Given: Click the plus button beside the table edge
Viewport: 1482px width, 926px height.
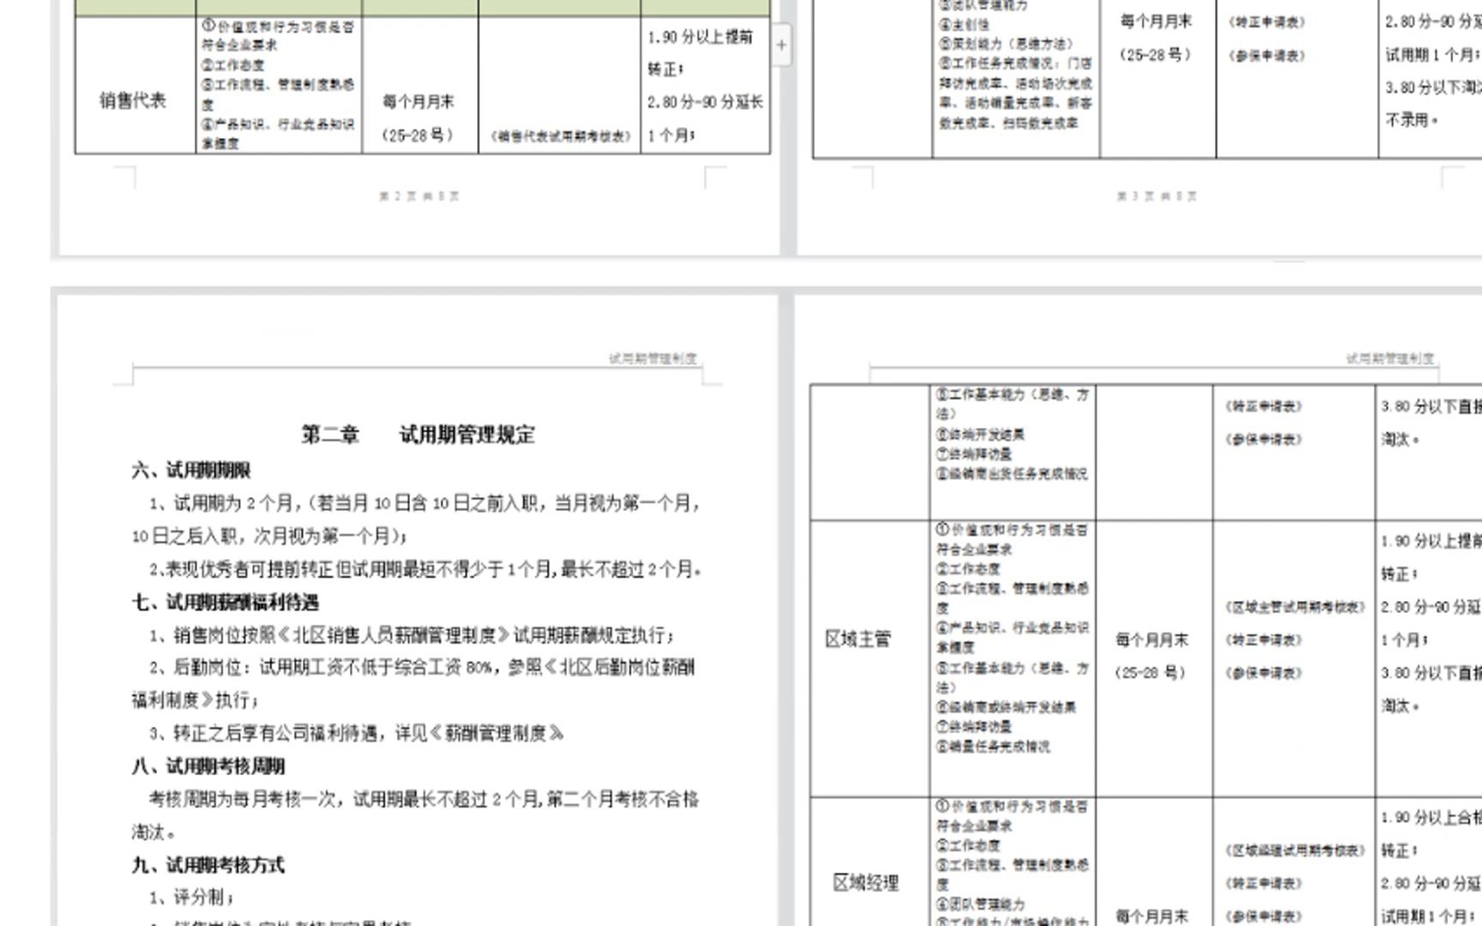Looking at the screenshot, I should coord(781,45).
